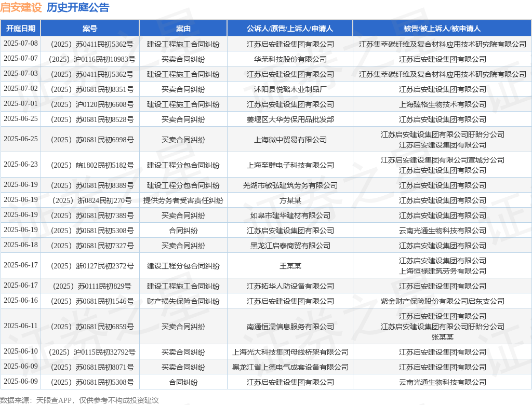
Task: Click case number （2025）浙0824民初270号
Action: tap(90, 200)
